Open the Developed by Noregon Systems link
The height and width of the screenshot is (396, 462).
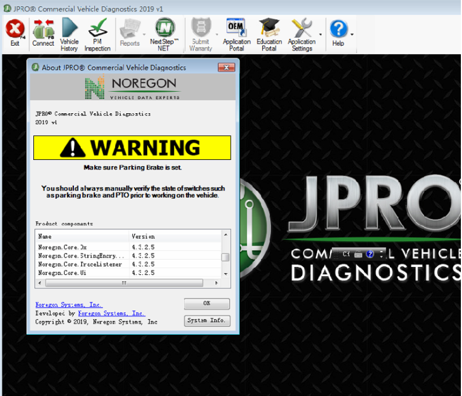[112, 313]
